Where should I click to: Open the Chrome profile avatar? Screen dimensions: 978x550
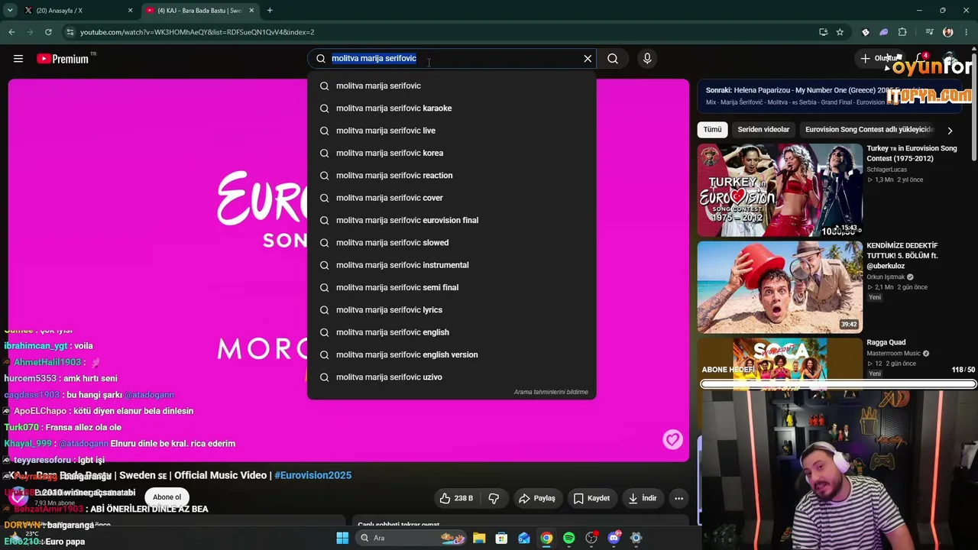coord(948,32)
